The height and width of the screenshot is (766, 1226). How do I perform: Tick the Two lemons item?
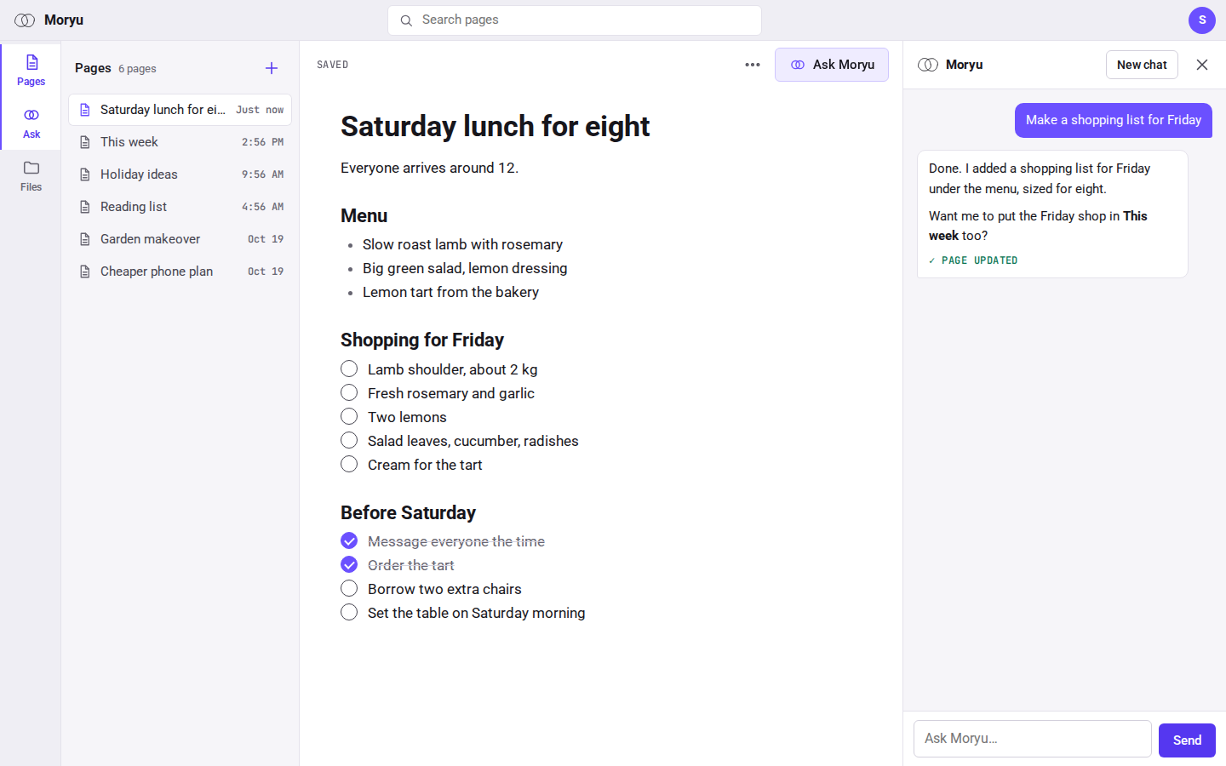coord(349,416)
